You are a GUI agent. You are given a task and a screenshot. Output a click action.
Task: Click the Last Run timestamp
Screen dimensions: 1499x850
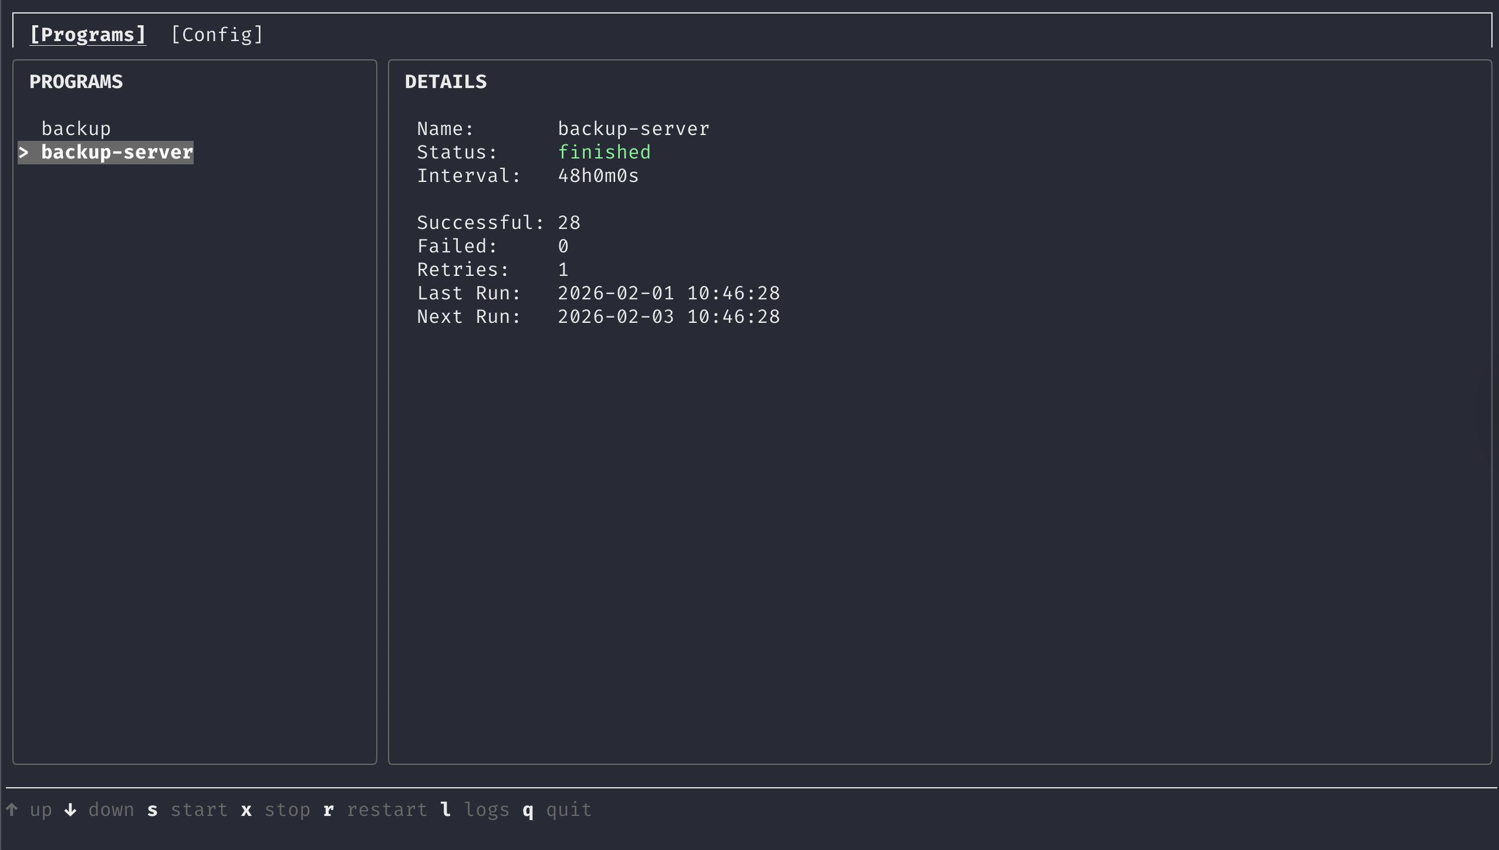click(669, 294)
